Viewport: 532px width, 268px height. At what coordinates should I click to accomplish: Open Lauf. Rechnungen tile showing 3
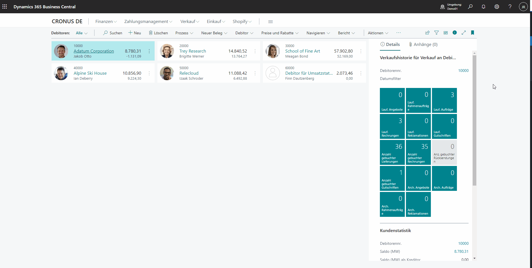[x=392, y=126]
